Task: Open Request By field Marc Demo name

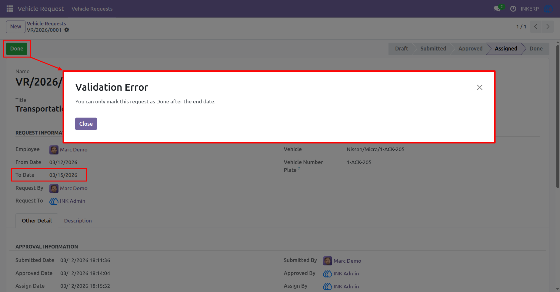Action: [x=74, y=188]
